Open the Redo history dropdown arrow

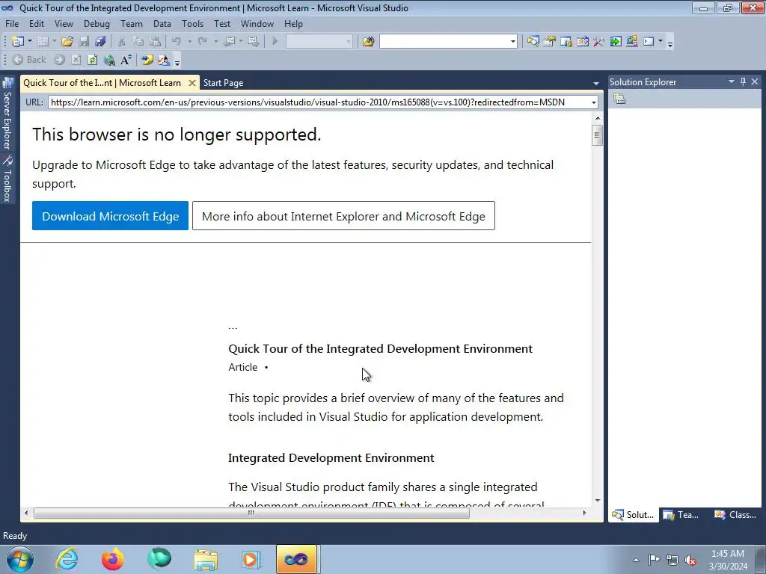[215, 42]
